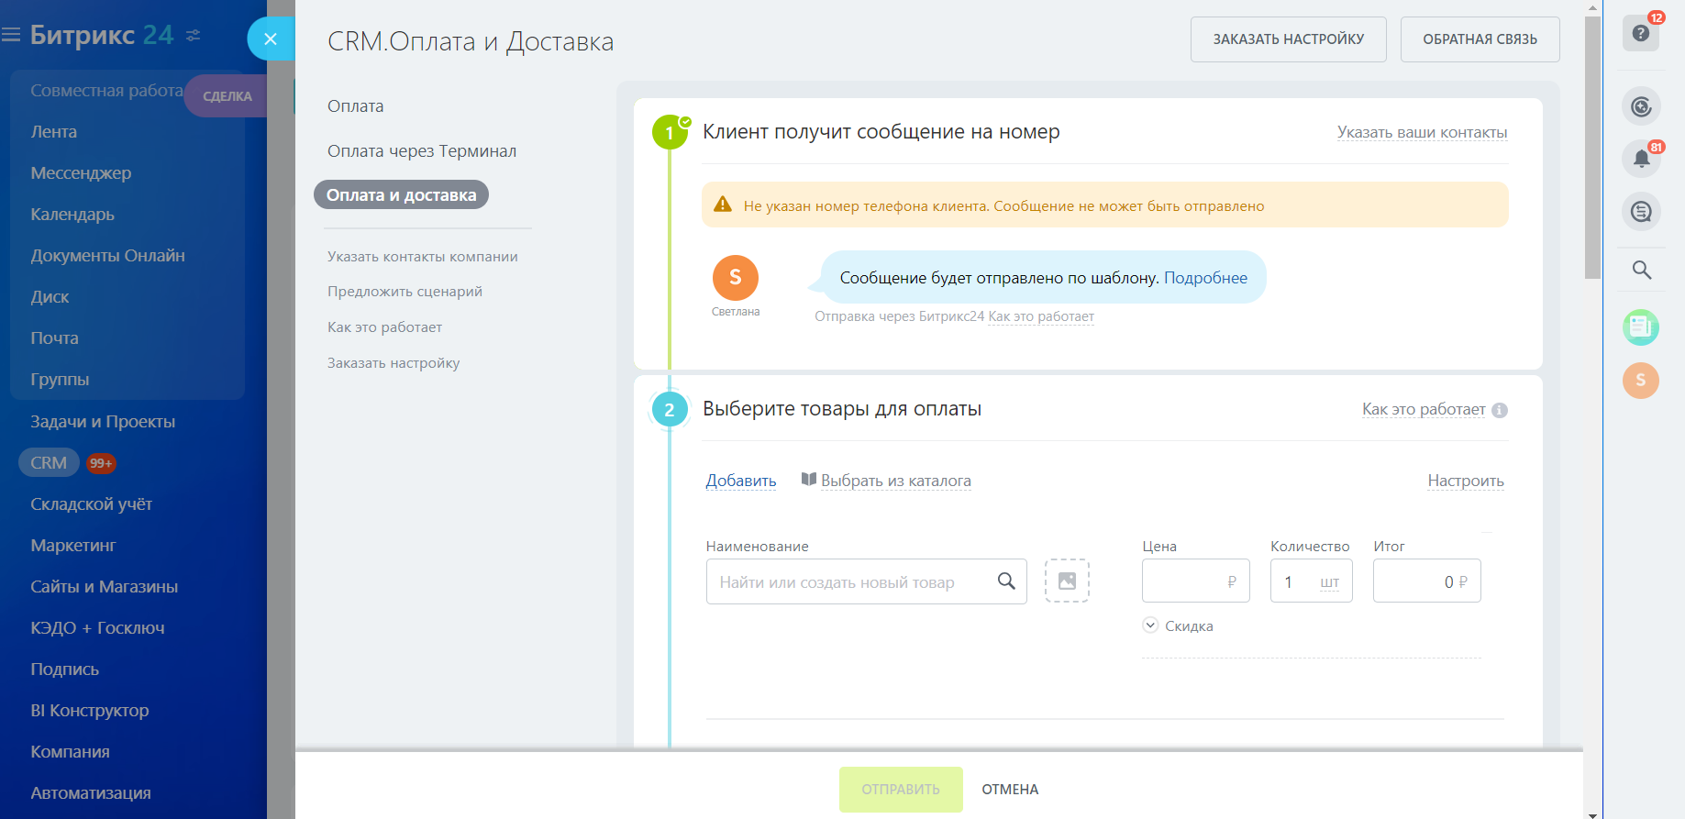Open Группы in the left menu
This screenshot has height=819, width=1685.
(x=60, y=380)
